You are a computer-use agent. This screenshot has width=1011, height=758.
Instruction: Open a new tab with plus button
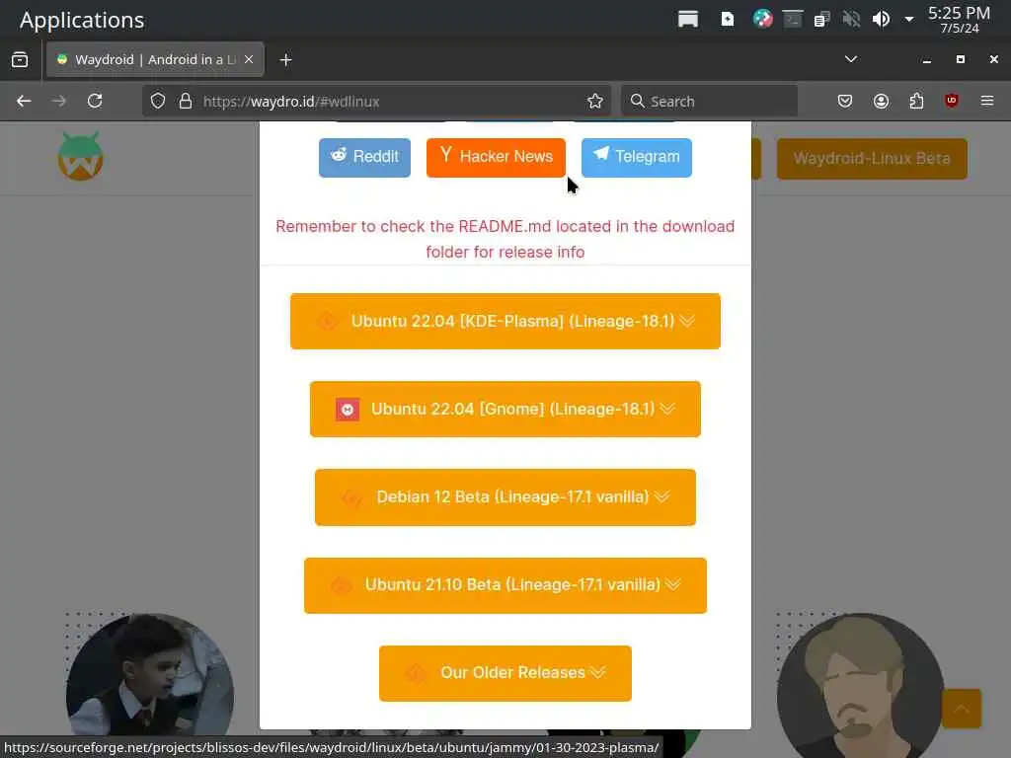(x=285, y=60)
